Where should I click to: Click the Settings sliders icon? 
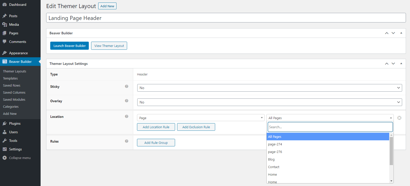click(x=5, y=149)
